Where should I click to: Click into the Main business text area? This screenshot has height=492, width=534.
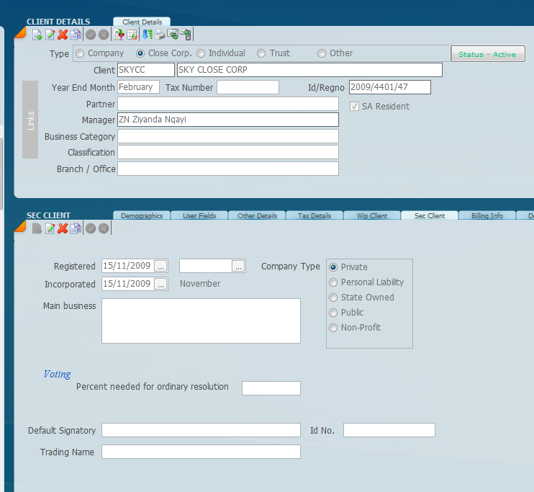201,321
